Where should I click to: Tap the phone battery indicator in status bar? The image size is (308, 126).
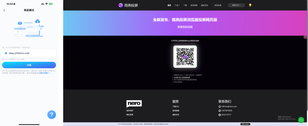[x=51, y=4]
